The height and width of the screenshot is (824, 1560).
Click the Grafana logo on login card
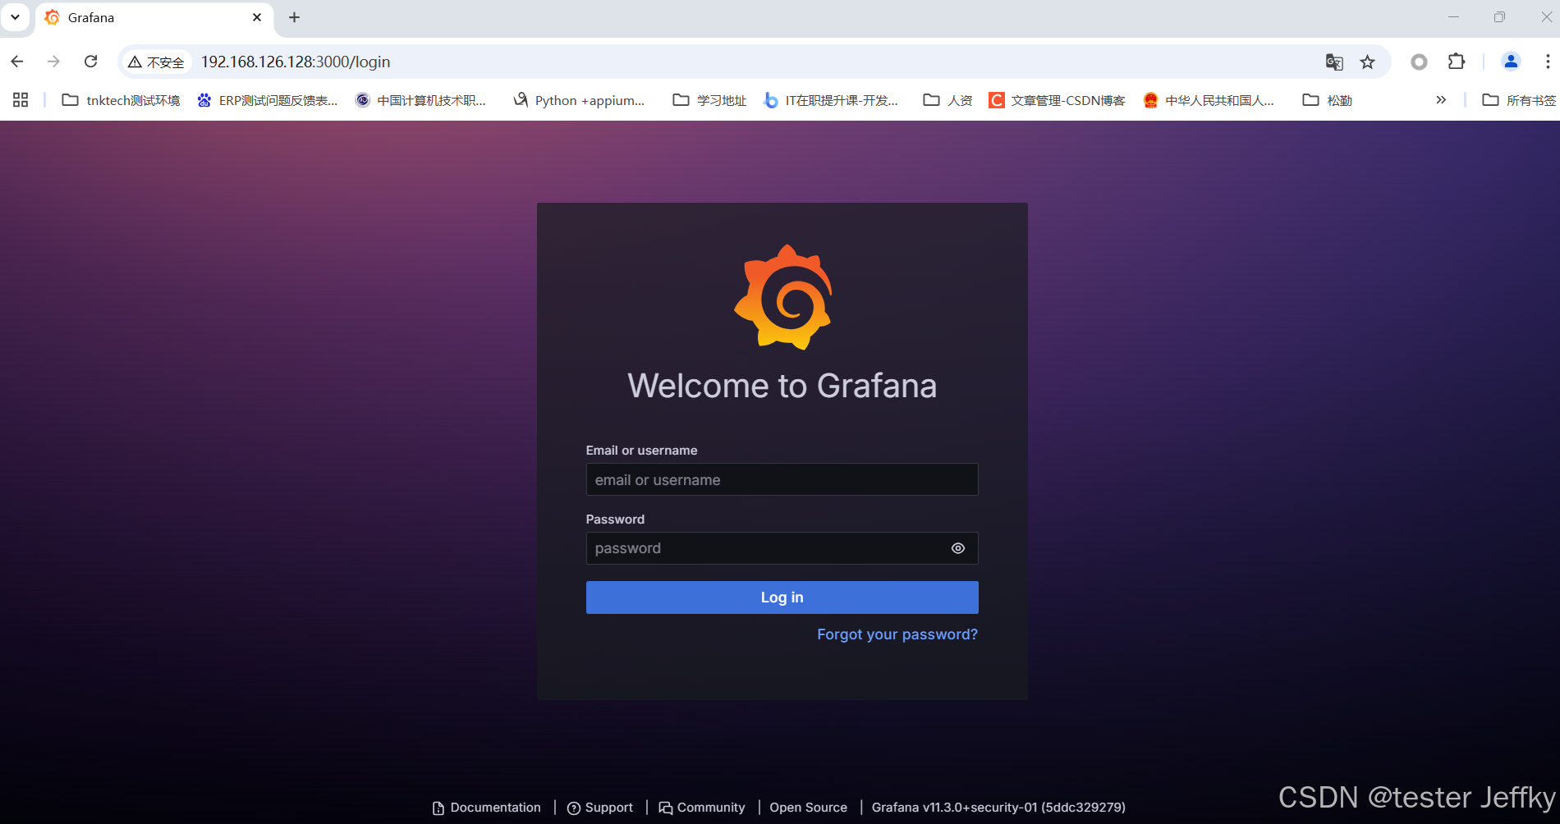pyautogui.click(x=782, y=297)
